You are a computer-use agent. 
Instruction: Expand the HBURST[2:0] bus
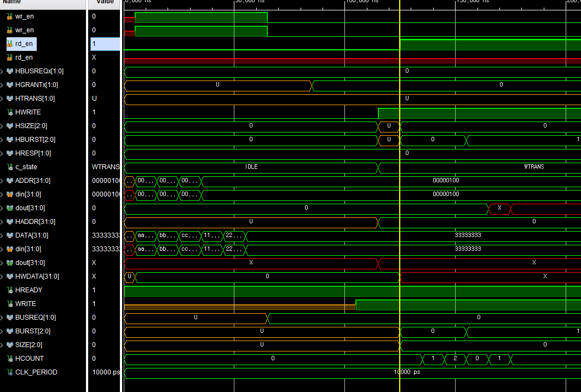pos(2,140)
